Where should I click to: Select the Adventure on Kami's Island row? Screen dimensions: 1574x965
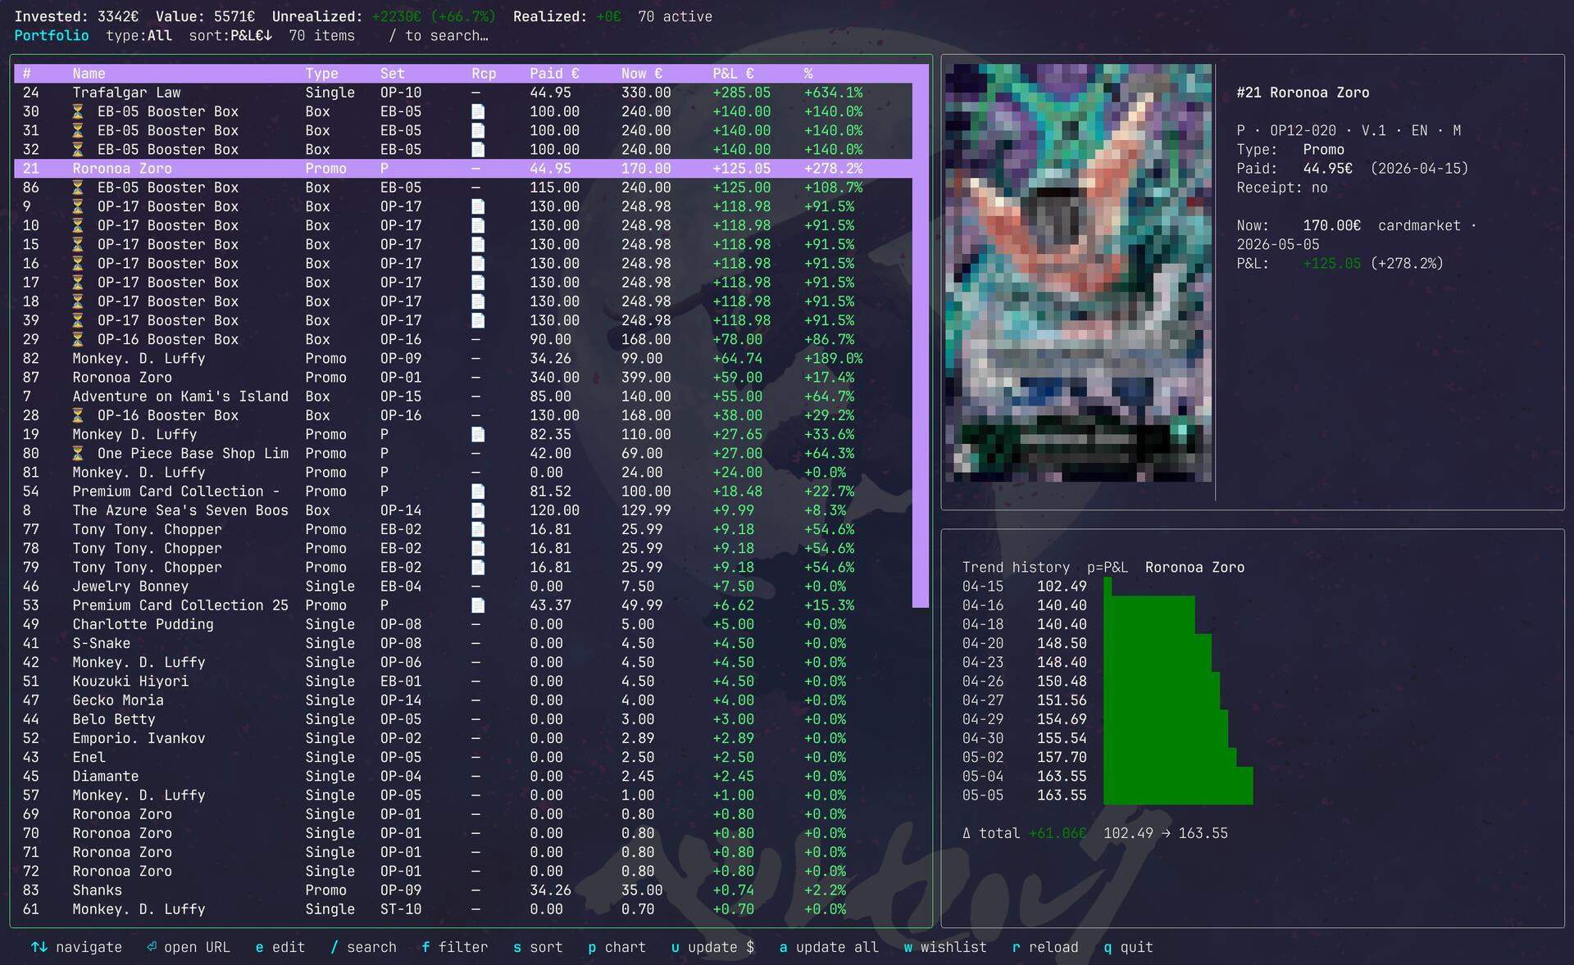pyautogui.click(x=463, y=396)
